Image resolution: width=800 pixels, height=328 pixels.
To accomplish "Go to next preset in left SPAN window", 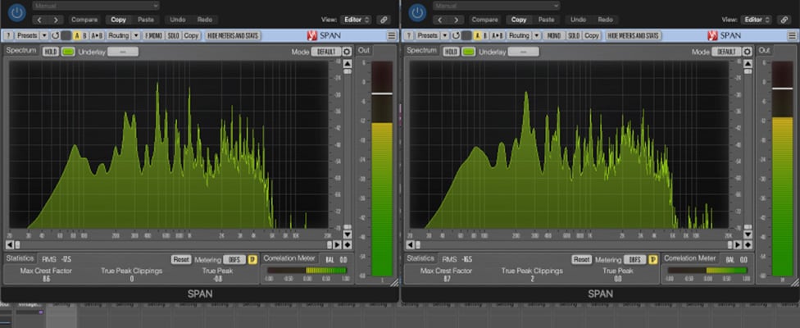I will click(56, 20).
